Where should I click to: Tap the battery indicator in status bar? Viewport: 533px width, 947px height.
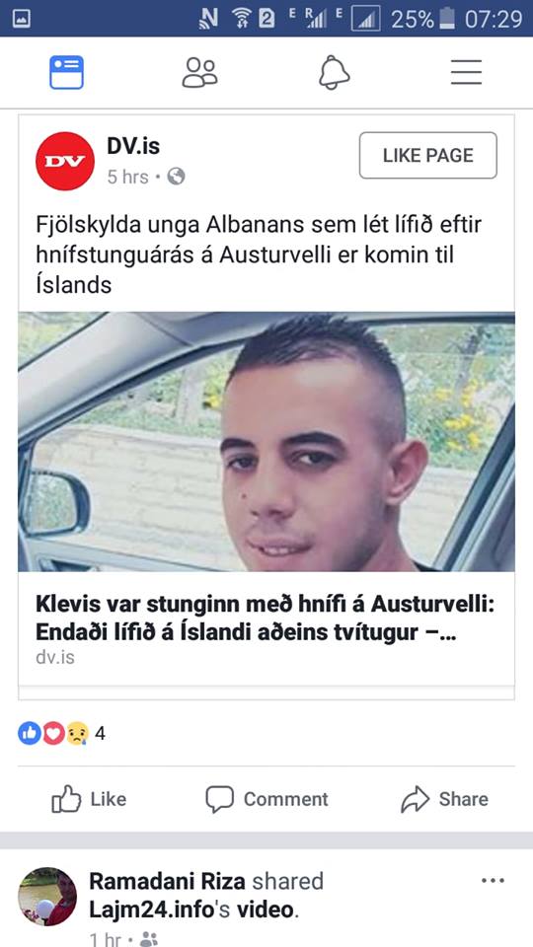point(447,18)
